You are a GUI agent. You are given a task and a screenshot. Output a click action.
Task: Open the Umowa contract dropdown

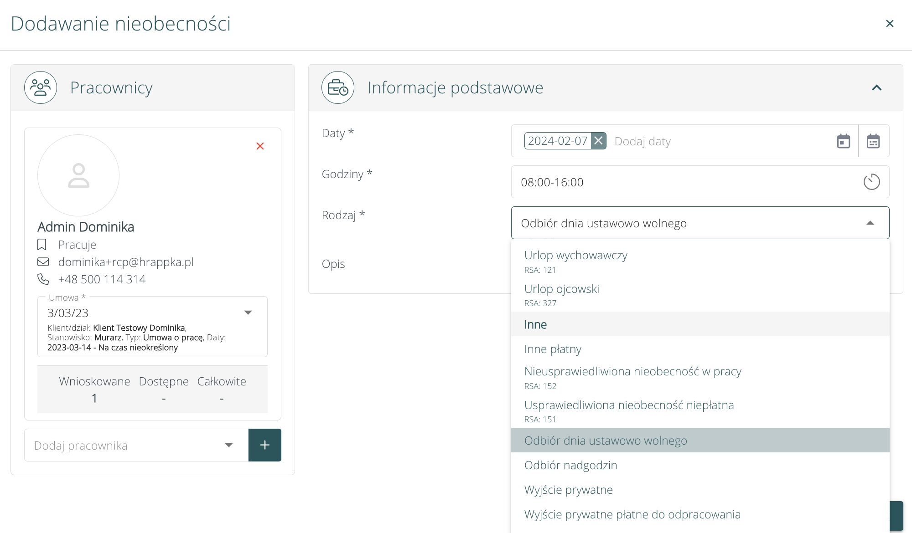[248, 313]
